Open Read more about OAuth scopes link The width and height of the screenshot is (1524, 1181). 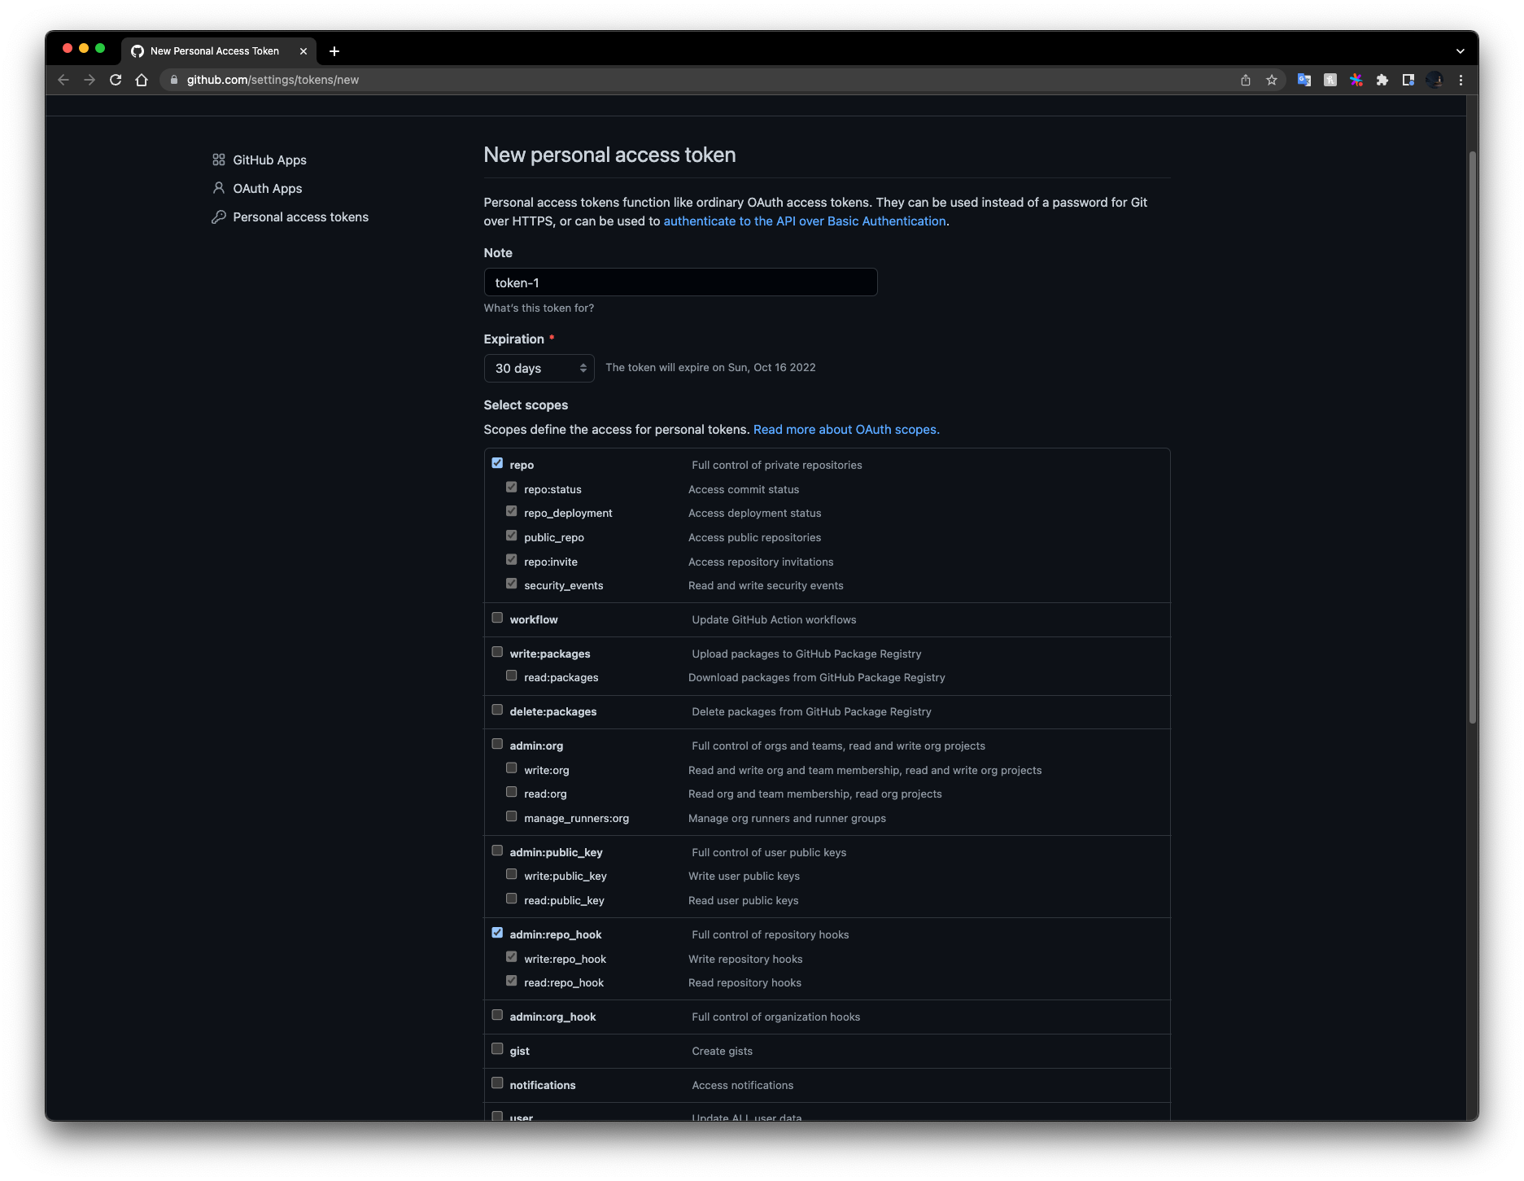[845, 430]
